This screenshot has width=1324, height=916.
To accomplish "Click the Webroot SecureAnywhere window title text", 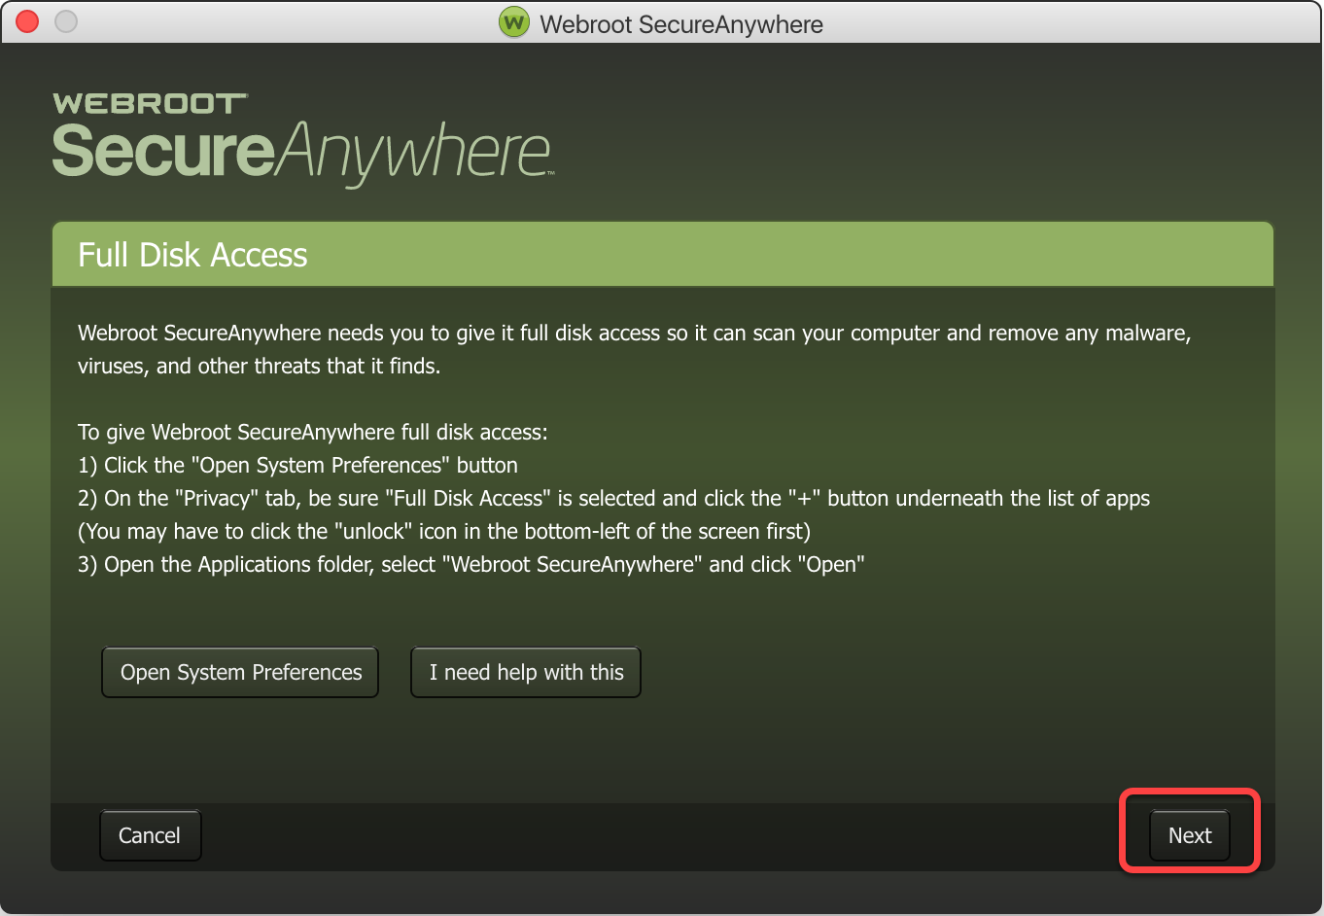I will coord(680,24).
